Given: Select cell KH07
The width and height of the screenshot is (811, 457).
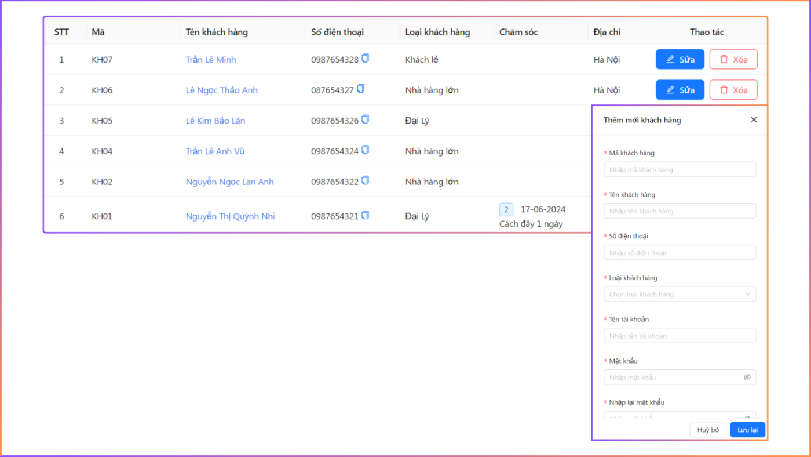Looking at the screenshot, I should 102,60.
